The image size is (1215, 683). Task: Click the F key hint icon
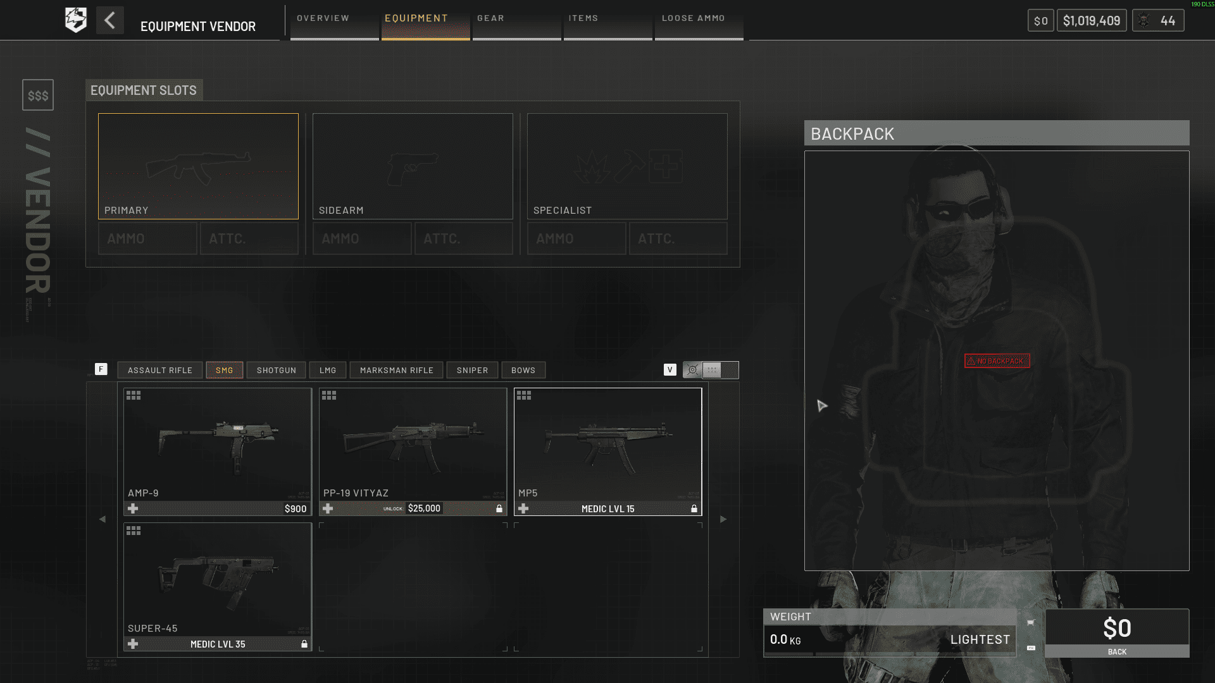101,369
